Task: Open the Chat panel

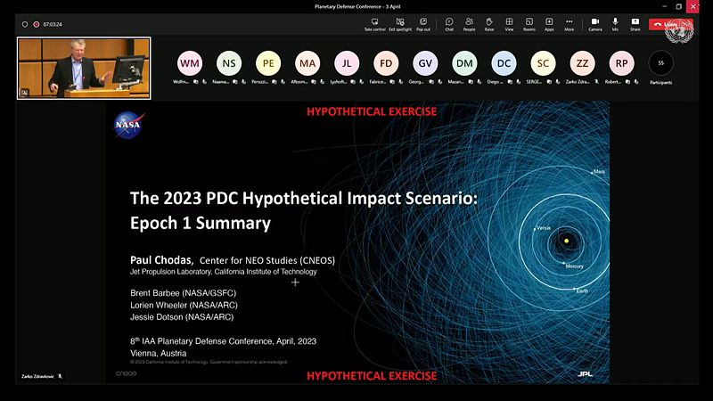Action: tap(449, 24)
